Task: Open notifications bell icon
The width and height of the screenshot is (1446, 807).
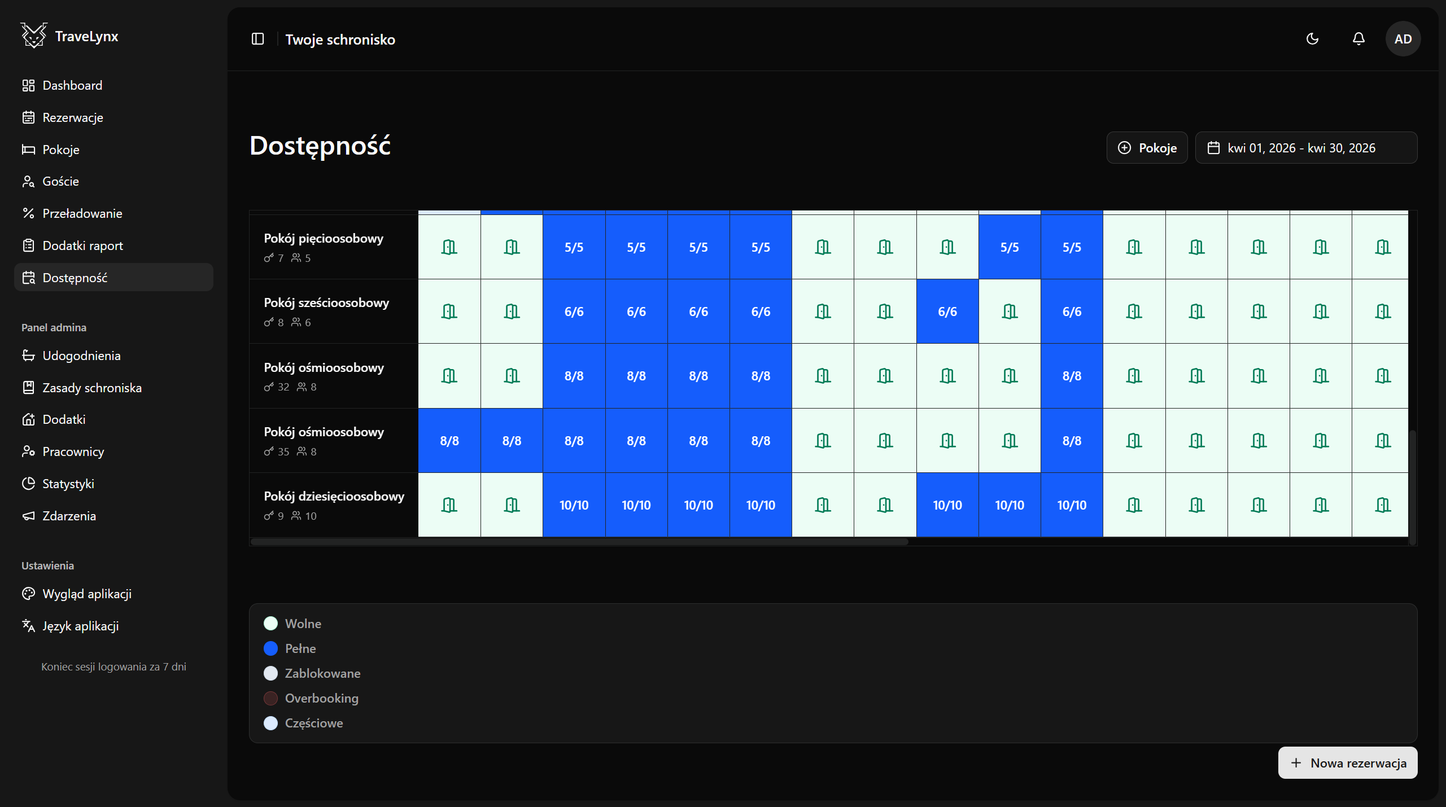Action: tap(1358, 39)
